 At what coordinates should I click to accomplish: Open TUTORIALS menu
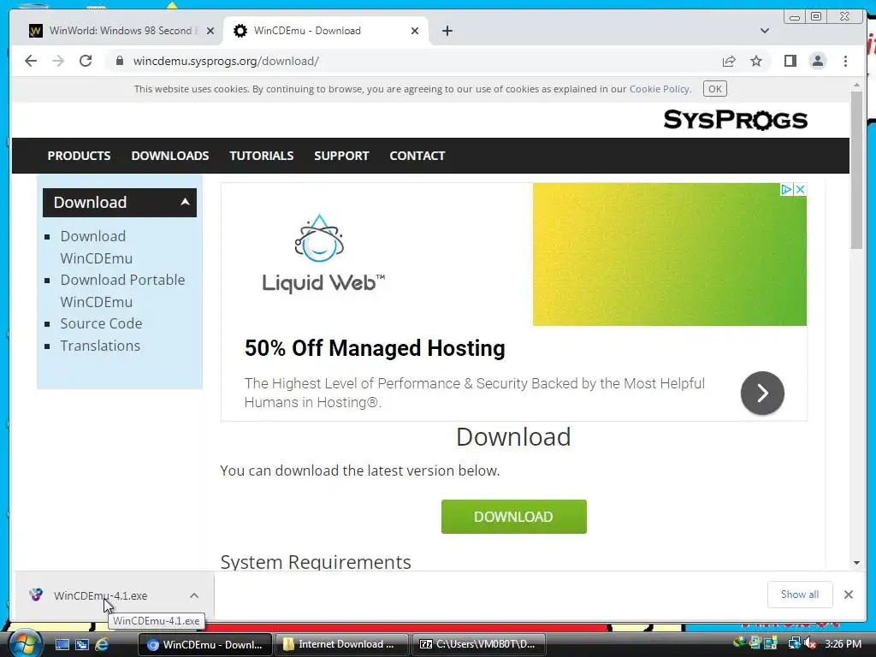262,156
